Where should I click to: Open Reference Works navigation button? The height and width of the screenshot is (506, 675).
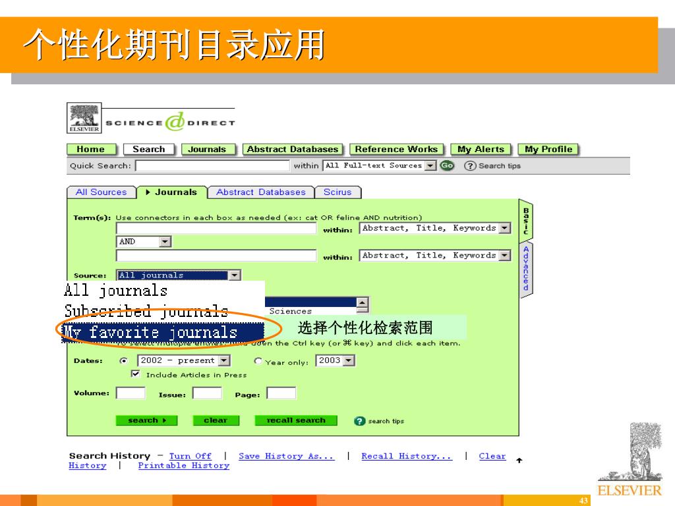pyautogui.click(x=396, y=150)
